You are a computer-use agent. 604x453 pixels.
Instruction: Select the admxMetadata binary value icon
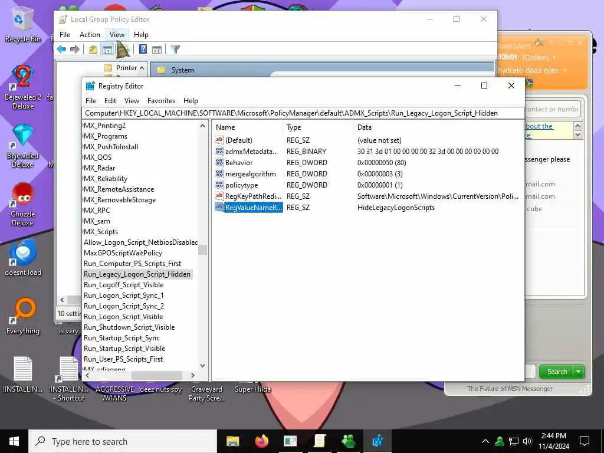[219, 151]
